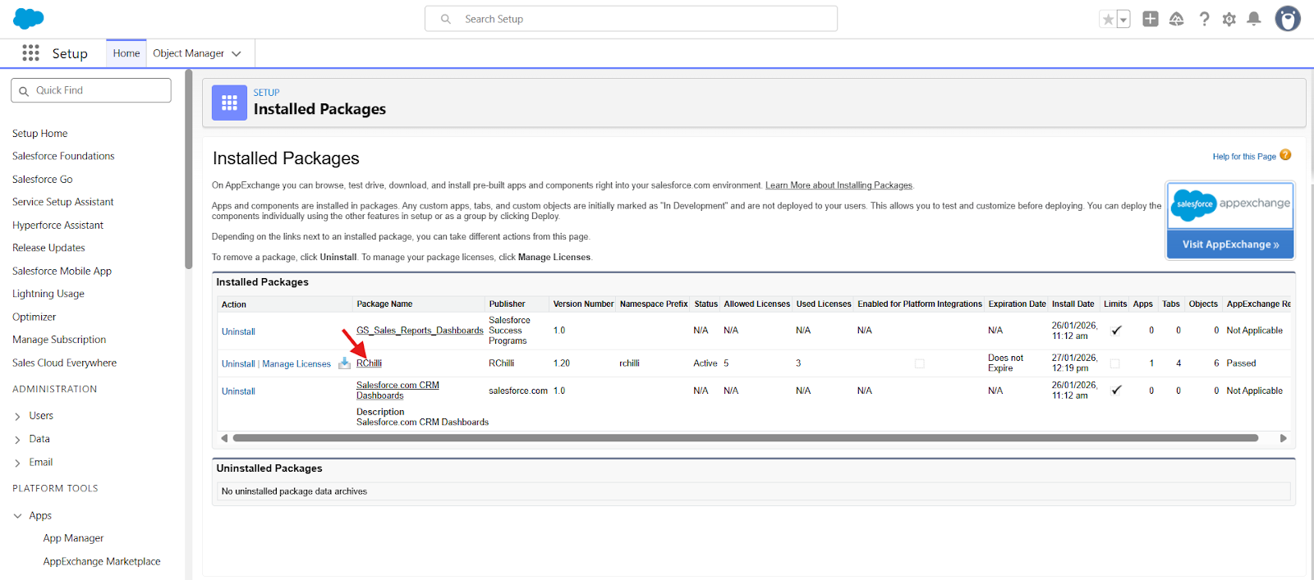Click Manage Licenses for RChilli
The width and height of the screenshot is (1314, 580).
(296, 364)
